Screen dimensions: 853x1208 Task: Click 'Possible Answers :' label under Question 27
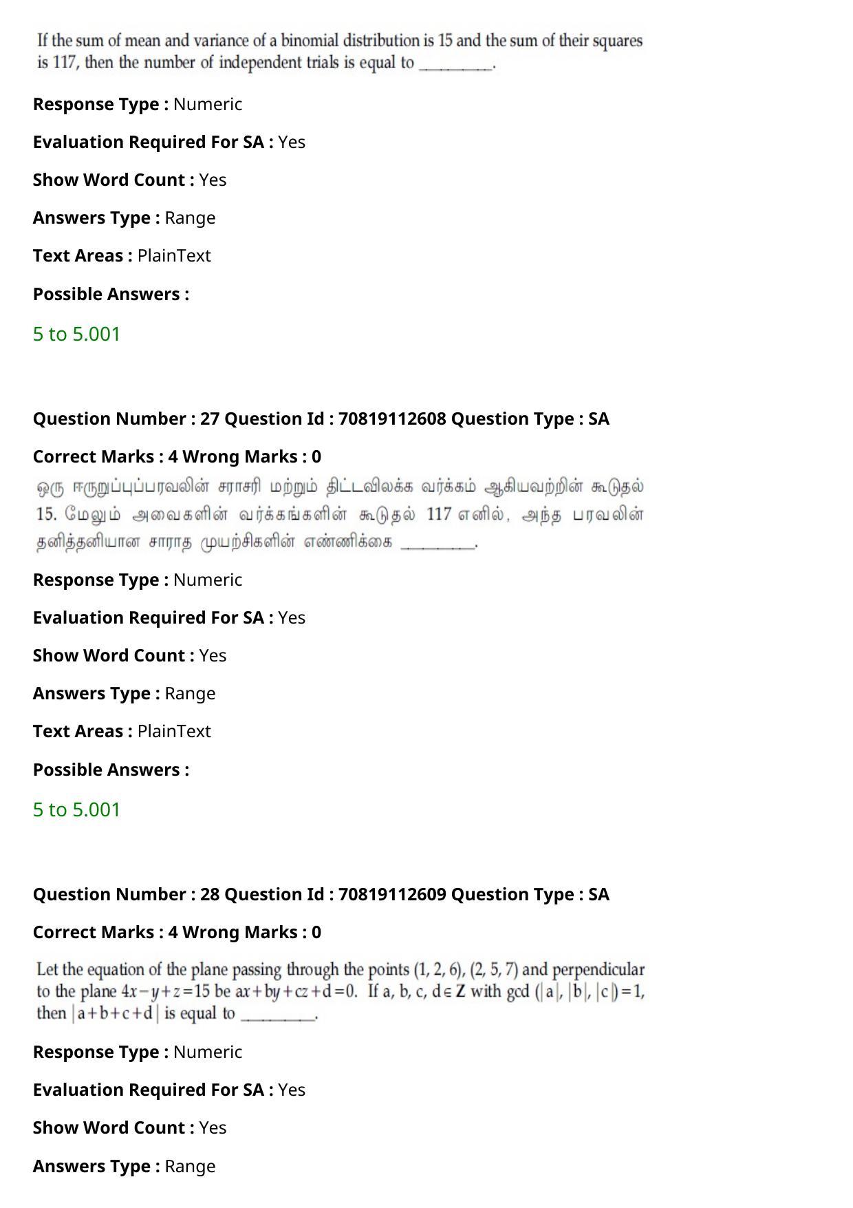pos(111,770)
